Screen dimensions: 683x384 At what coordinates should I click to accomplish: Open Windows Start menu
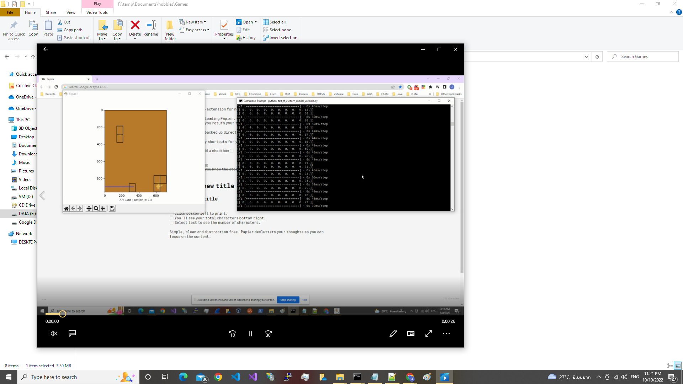9,377
